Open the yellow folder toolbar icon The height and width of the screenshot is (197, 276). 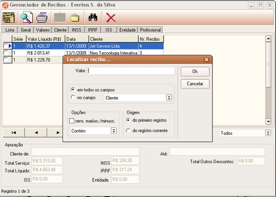pos(75,17)
